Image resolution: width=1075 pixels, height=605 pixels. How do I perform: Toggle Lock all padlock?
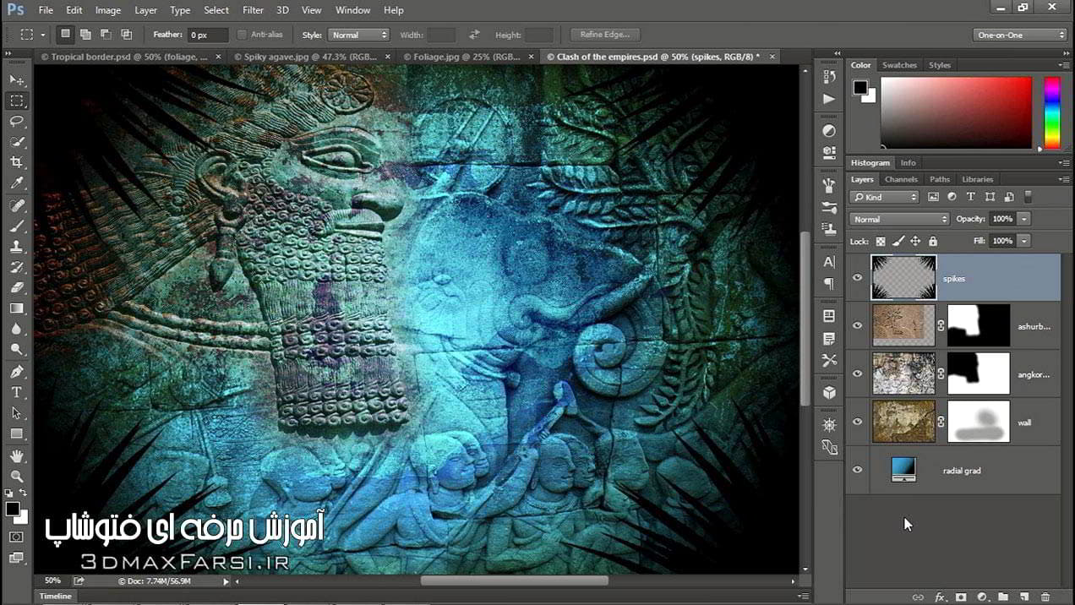click(933, 242)
